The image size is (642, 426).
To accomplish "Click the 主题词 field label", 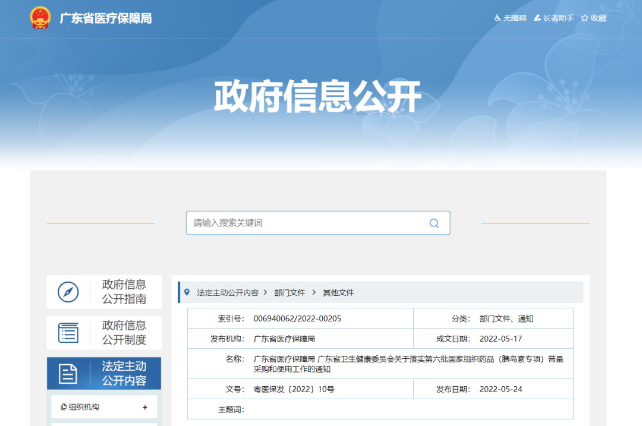I will coord(231,409).
